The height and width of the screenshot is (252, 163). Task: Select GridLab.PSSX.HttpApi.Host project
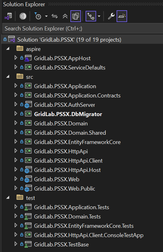[67, 170]
